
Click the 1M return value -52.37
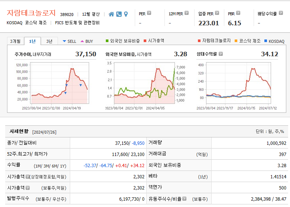(x=90, y=165)
